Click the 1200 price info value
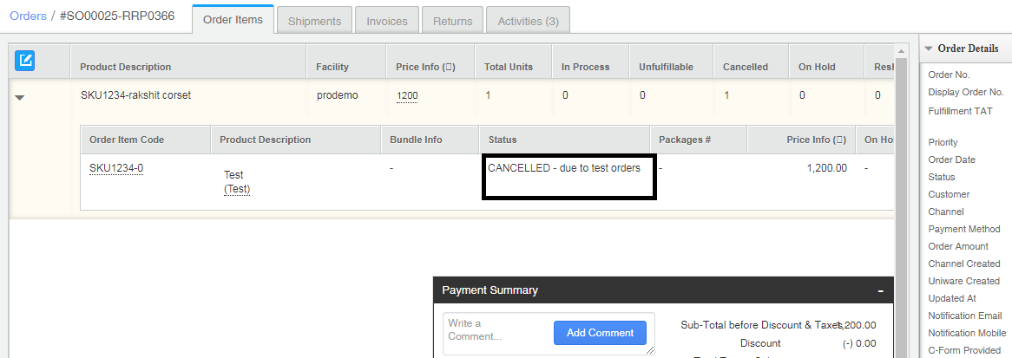 click(x=407, y=96)
